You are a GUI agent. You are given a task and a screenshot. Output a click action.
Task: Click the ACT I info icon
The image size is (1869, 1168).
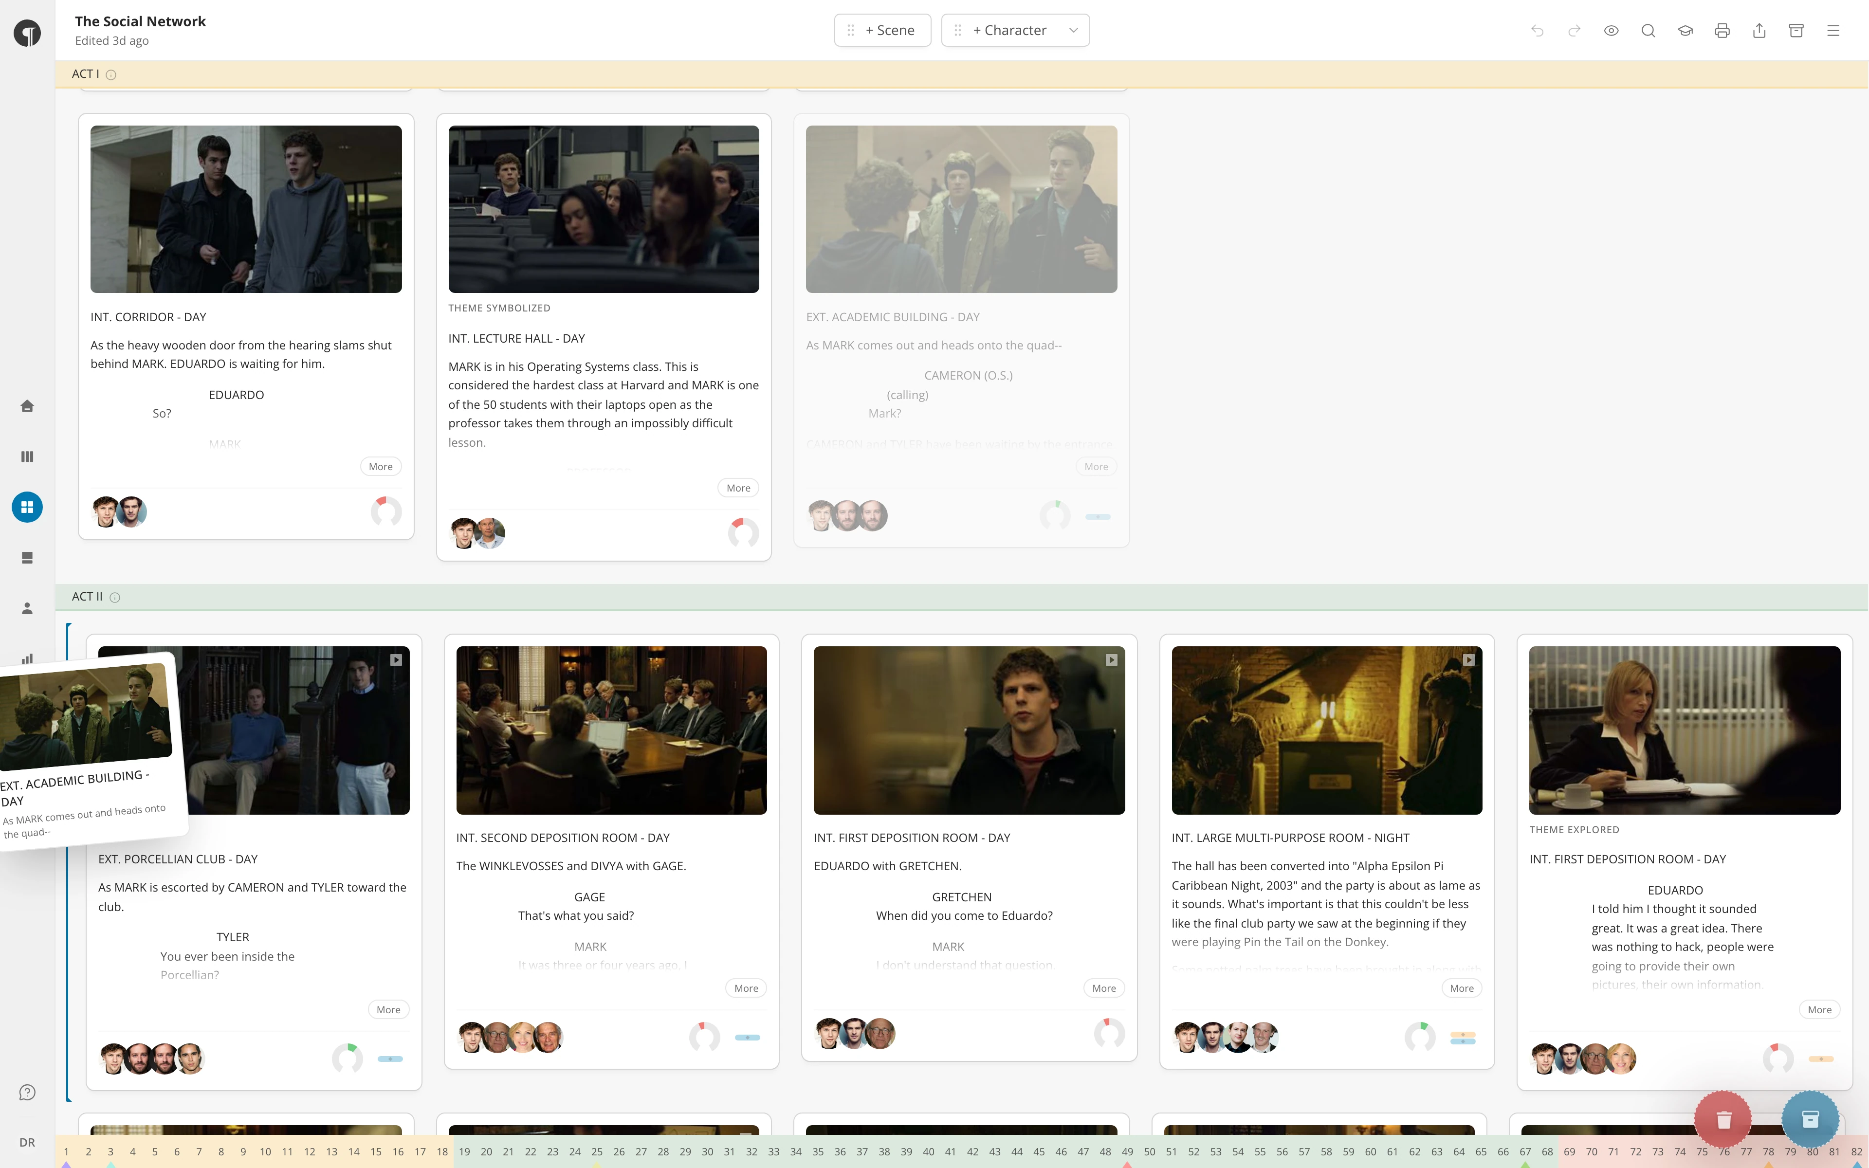click(110, 75)
